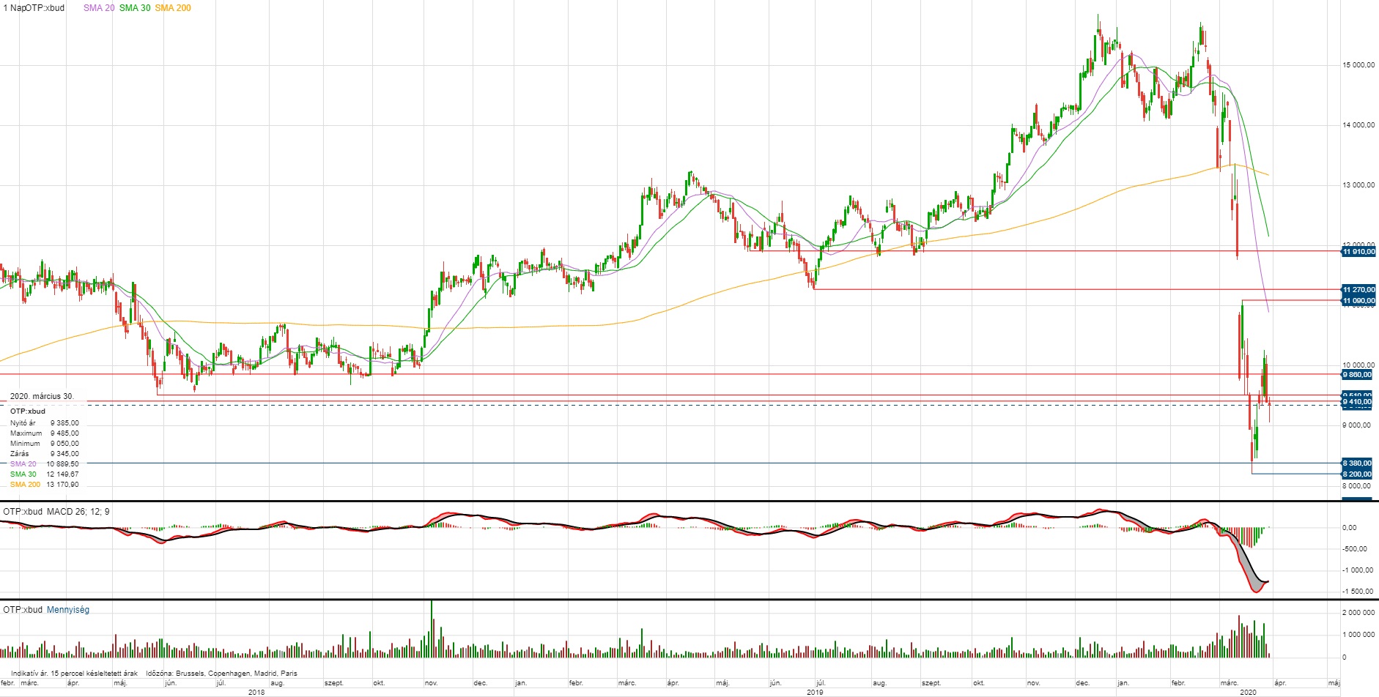Select the 11 270,00 price level tag

click(1358, 290)
